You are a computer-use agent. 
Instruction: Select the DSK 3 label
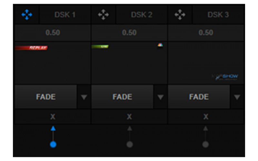pos(218,15)
